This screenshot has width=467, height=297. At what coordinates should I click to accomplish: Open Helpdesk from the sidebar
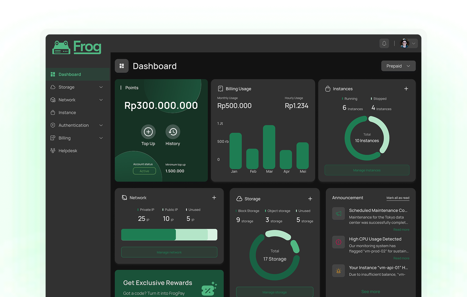pos(68,151)
